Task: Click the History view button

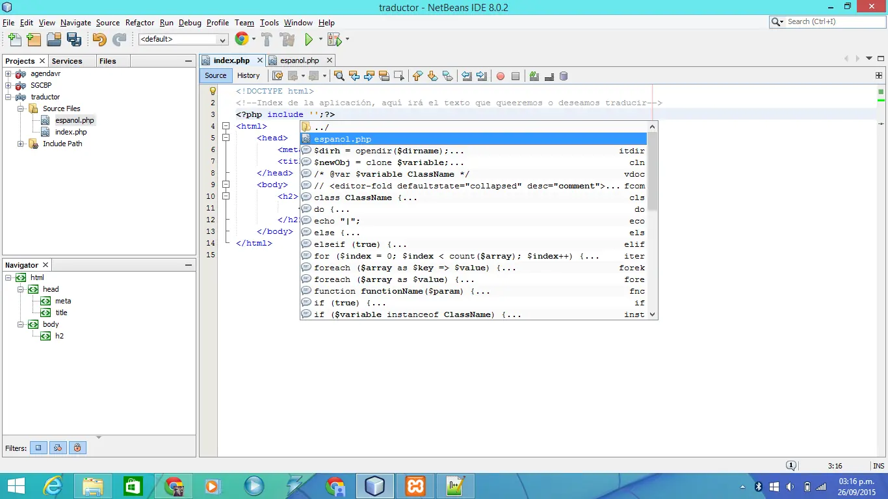Action: point(248,75)
